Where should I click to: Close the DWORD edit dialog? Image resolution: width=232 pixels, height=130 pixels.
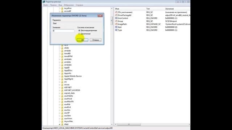point(100,16)
